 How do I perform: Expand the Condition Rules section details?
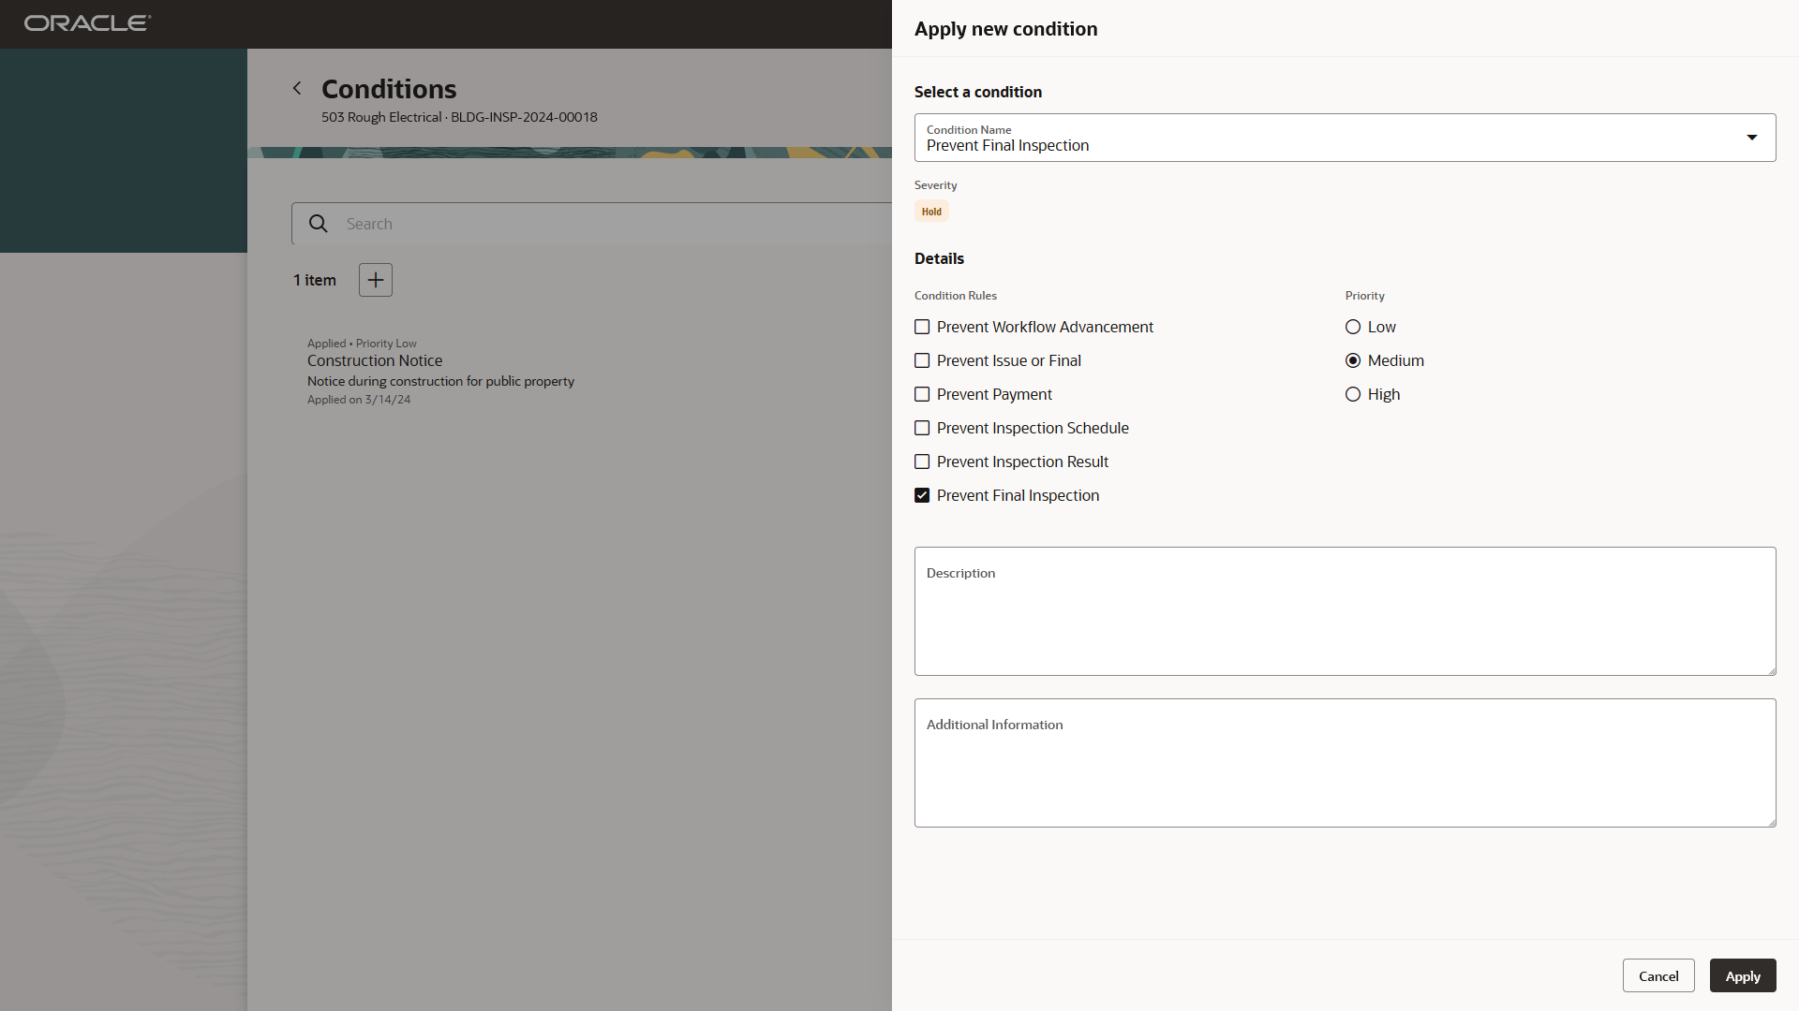(955, 295)
